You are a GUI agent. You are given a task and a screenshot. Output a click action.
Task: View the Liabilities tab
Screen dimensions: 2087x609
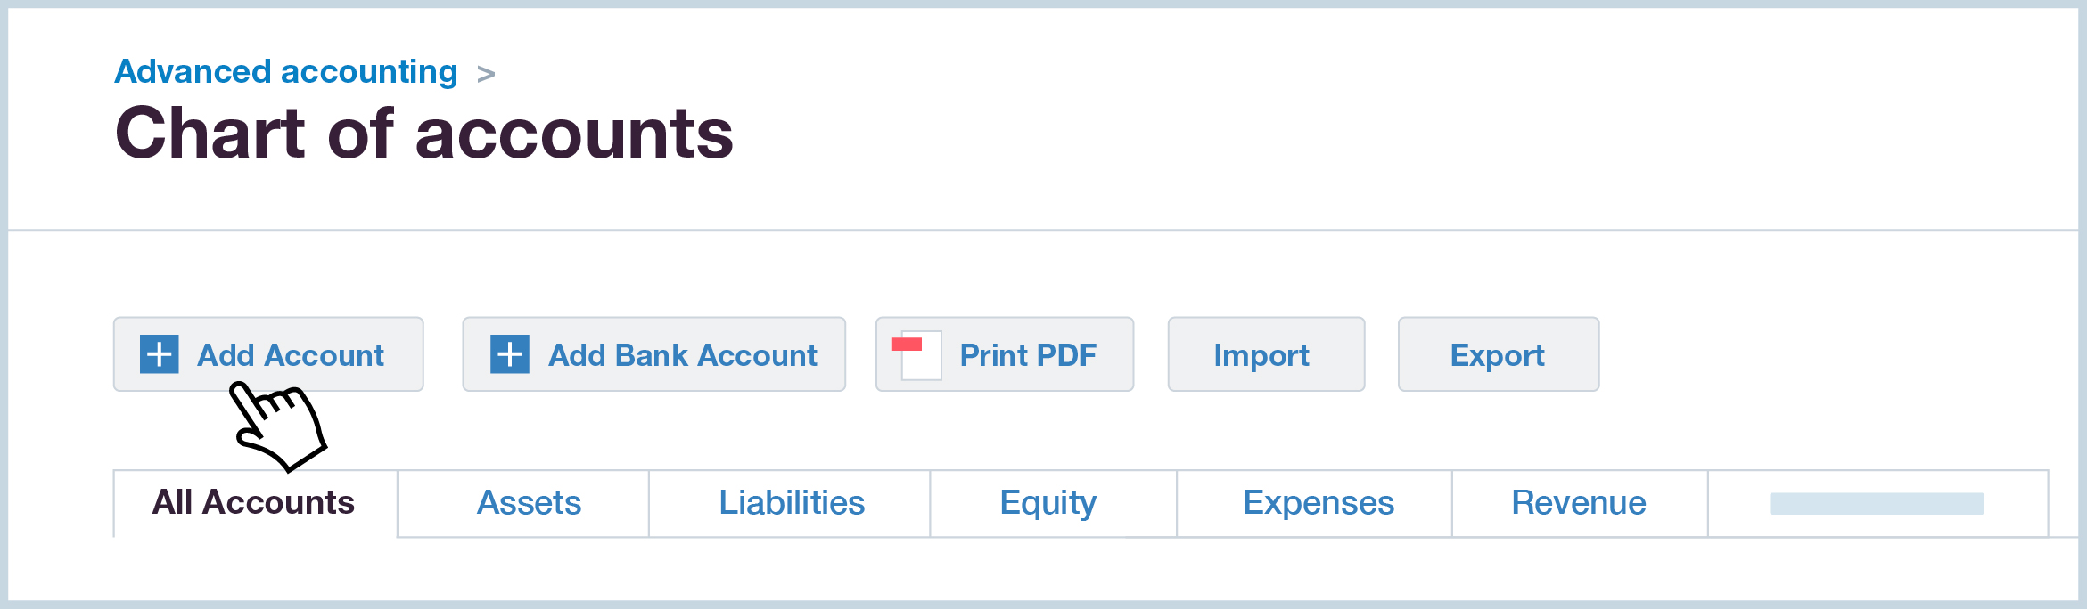[792, 502]
